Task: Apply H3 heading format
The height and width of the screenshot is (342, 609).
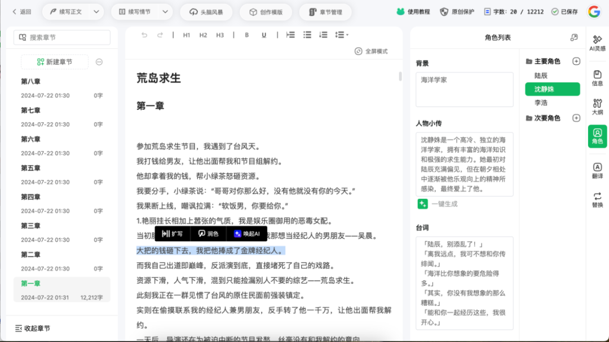Action: (220, 35)
